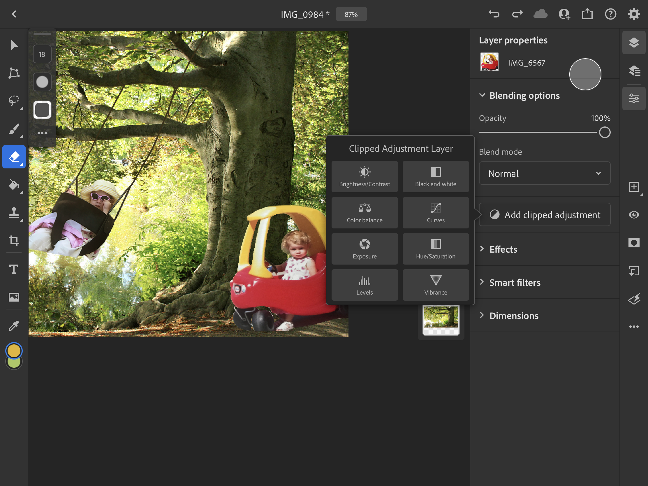
Task: Open the 87% zoom level menu
Action: point(351,14)
